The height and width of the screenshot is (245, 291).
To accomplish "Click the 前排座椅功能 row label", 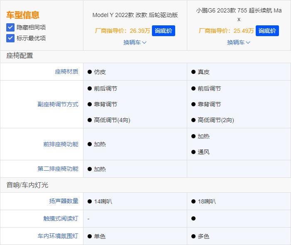I will coord(61,144).
